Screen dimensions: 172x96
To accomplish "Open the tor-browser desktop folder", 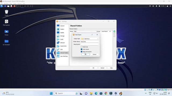I will (x=6, y=42).
